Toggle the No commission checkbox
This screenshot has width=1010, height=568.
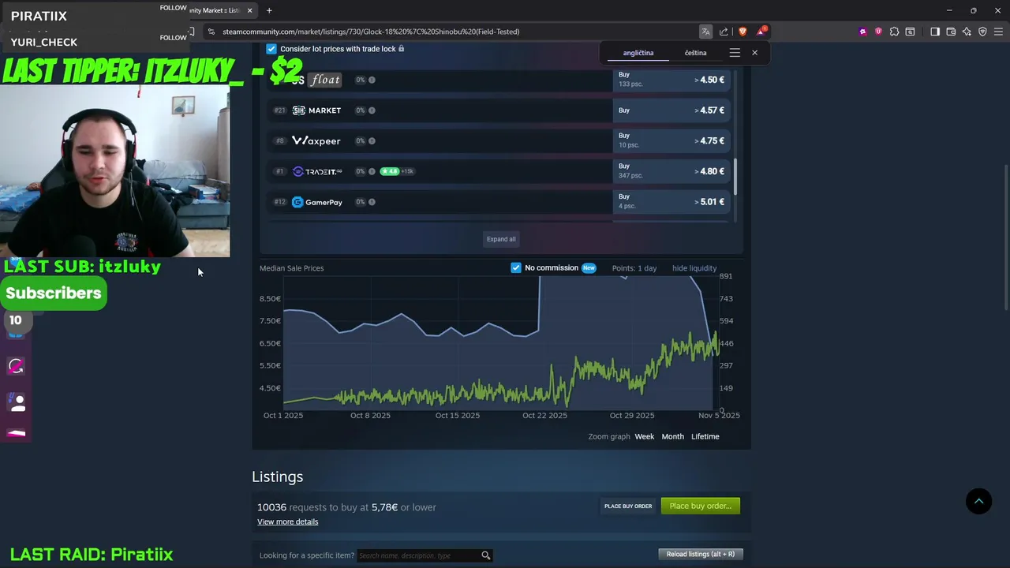pos(516,267)
